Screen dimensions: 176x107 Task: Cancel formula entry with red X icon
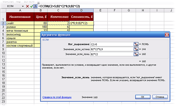click(27, 6)
